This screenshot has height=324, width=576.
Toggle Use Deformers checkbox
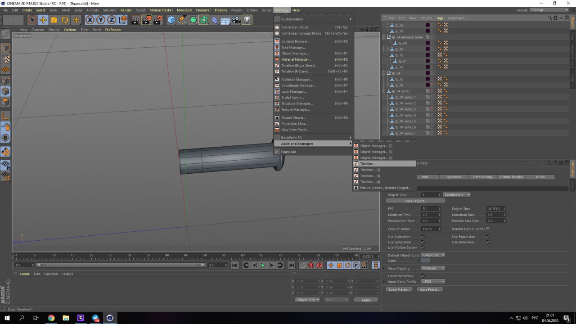[x=488, y=242]
